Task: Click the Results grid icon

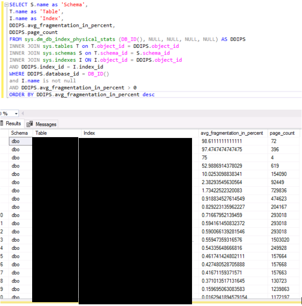Action: coord(3,124)
